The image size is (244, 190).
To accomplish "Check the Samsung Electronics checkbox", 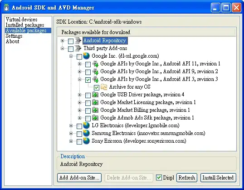I will [79, 134].
